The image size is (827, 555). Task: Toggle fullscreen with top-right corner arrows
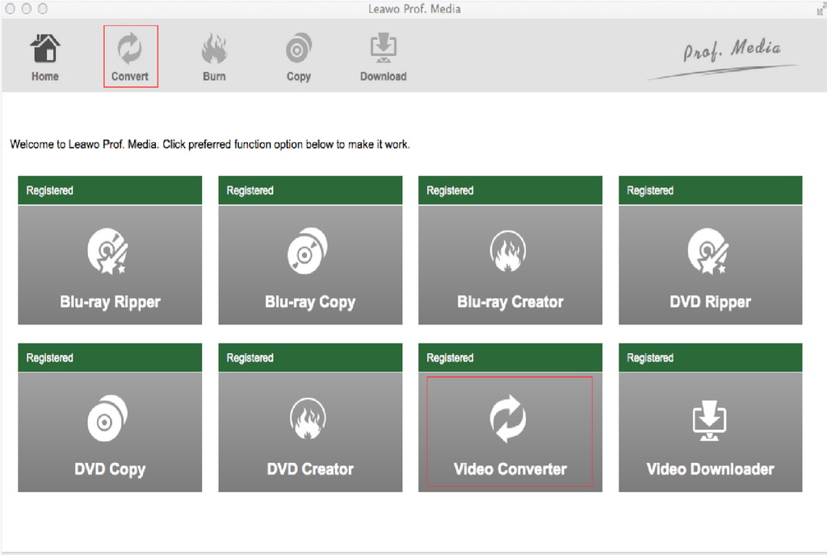pyautogui.click(x=821, y=9)
